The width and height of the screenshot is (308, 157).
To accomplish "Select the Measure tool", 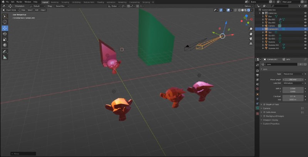I will pos(5,57).
